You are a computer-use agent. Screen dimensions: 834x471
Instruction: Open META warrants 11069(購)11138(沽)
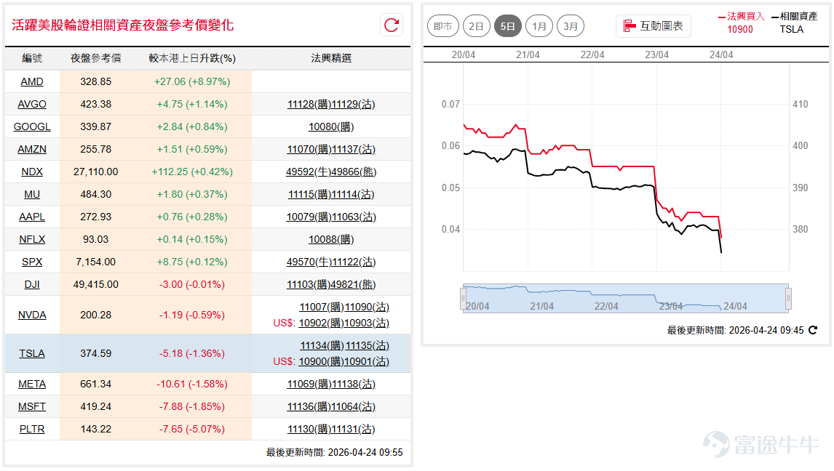331,384
